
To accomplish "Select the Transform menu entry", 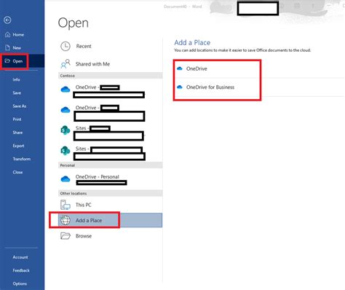I will [x=22, y=159].
